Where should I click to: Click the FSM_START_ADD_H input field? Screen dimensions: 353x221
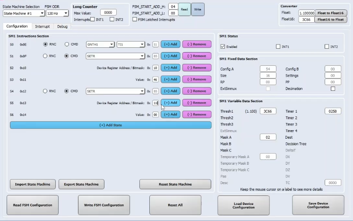point(173,7)
